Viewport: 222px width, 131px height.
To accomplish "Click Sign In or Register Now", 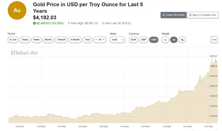I will [x=202, y=15].
